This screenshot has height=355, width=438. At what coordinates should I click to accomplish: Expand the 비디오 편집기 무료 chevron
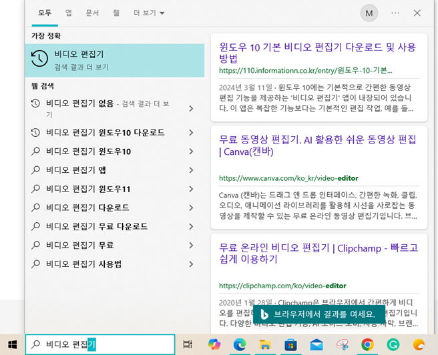[191, 246]
